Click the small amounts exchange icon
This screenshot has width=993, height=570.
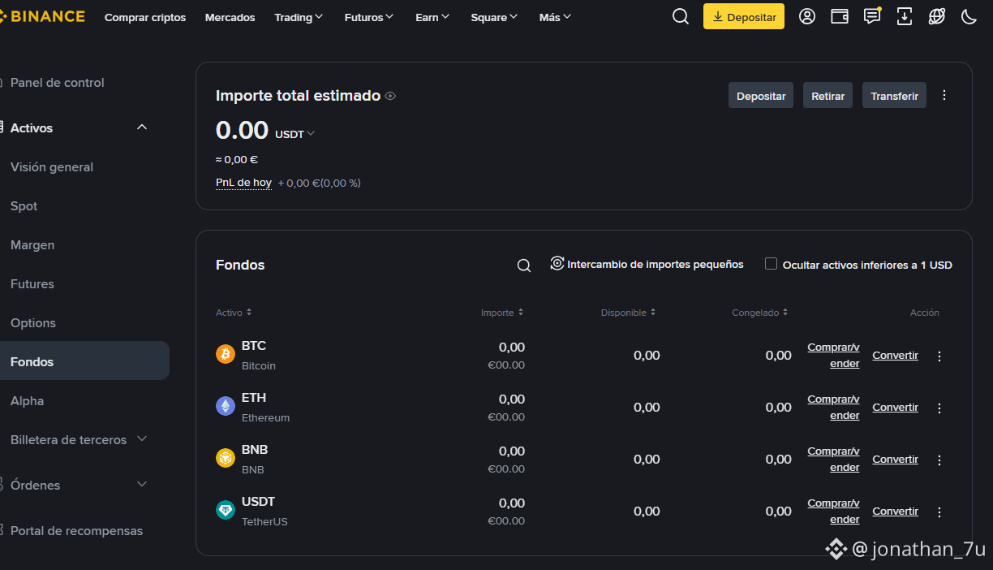pos(557,263)
